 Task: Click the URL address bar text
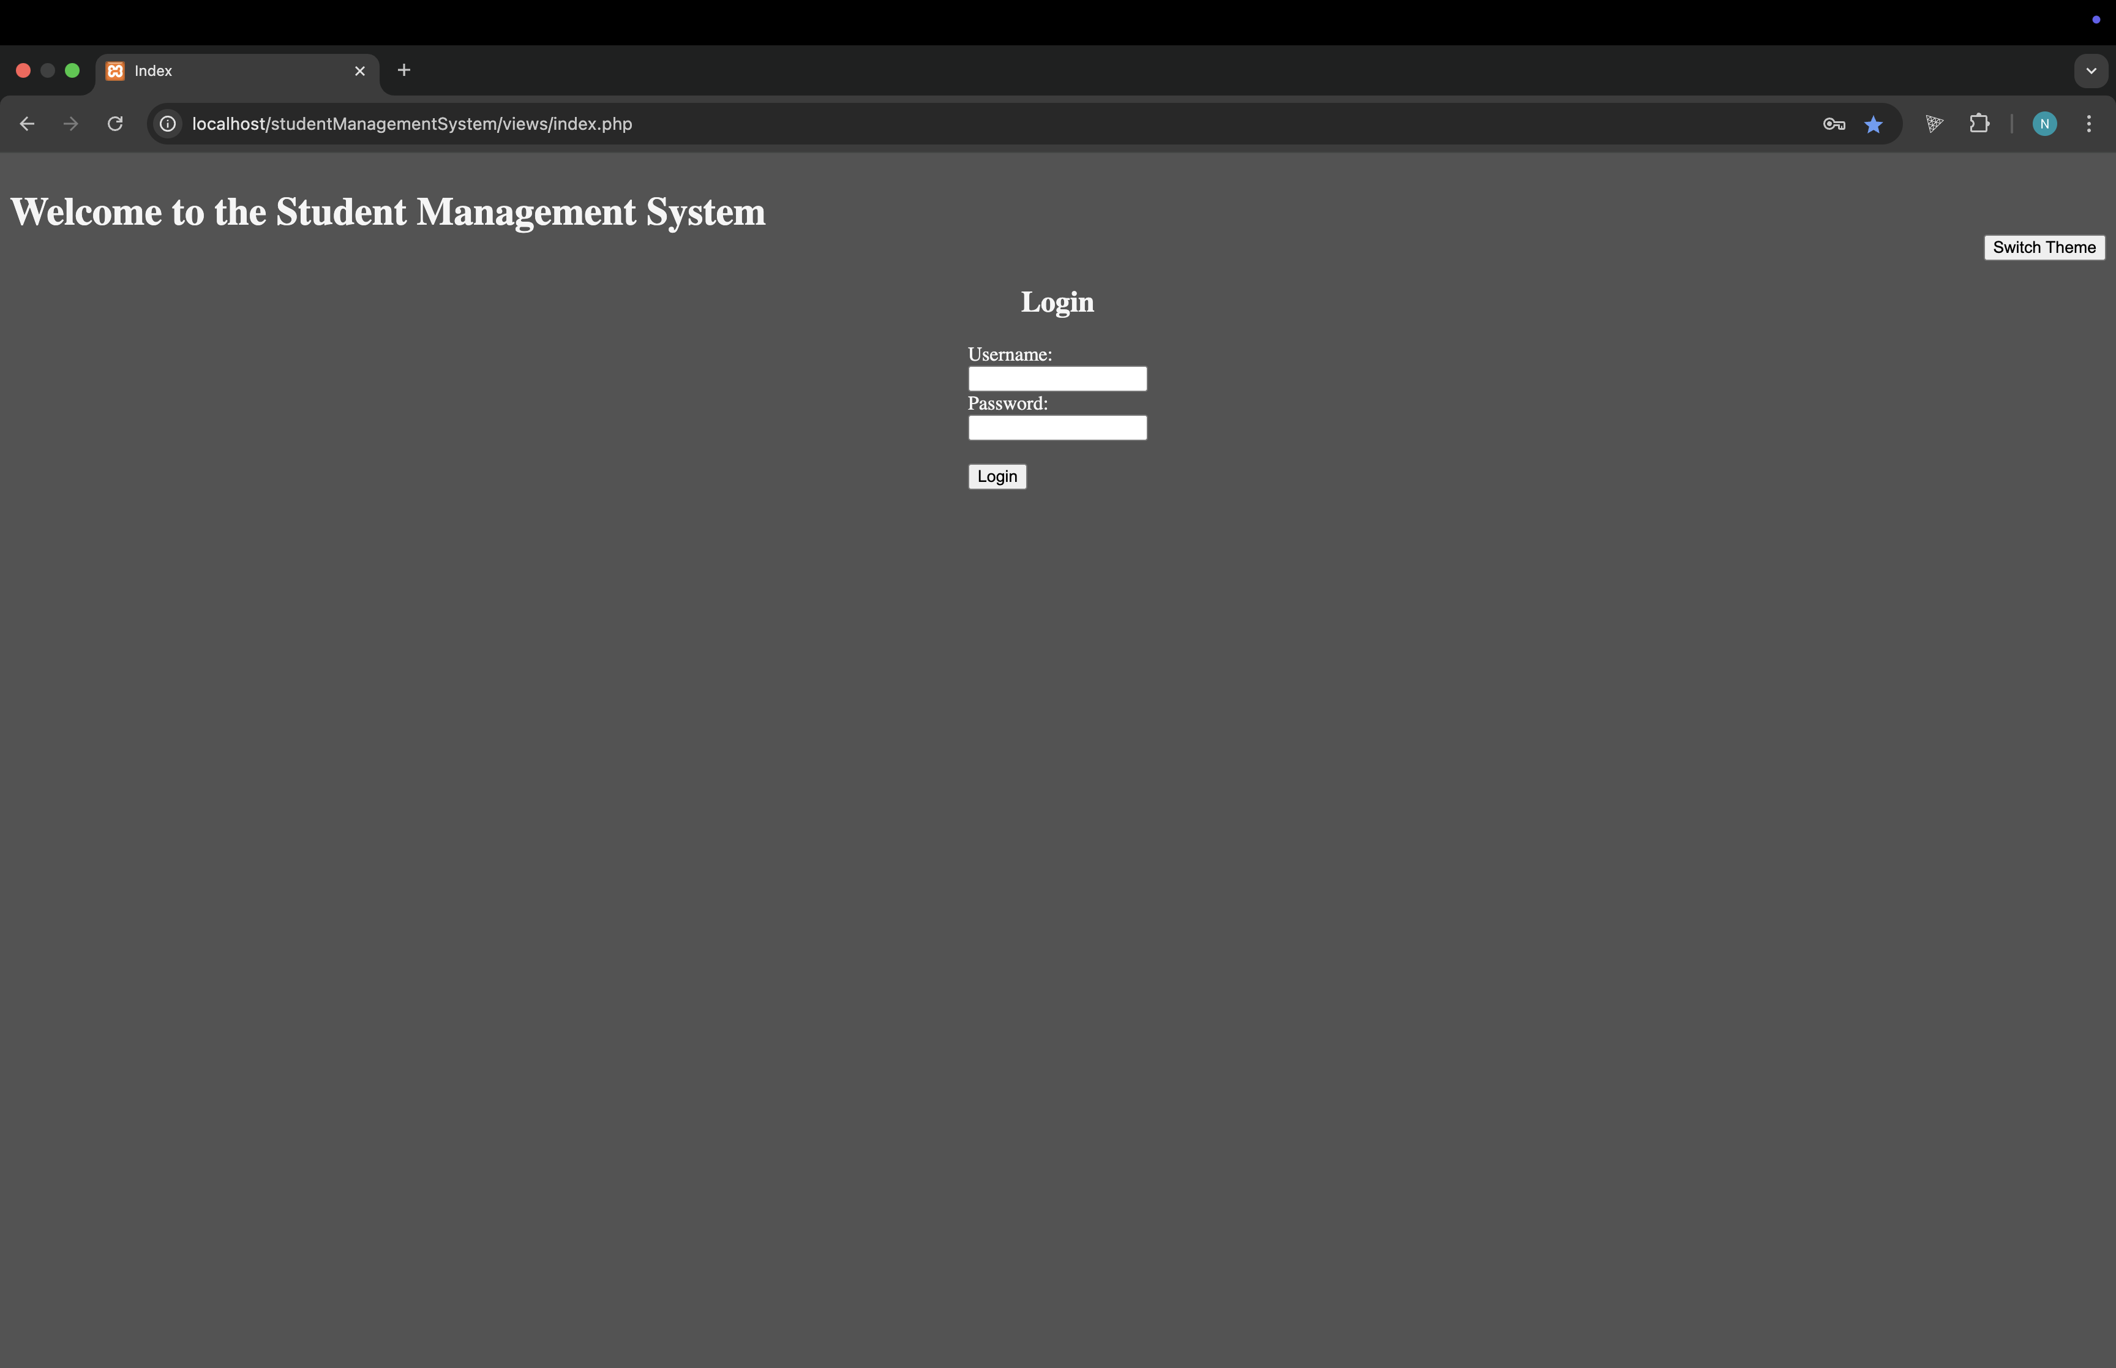(412, 124)
